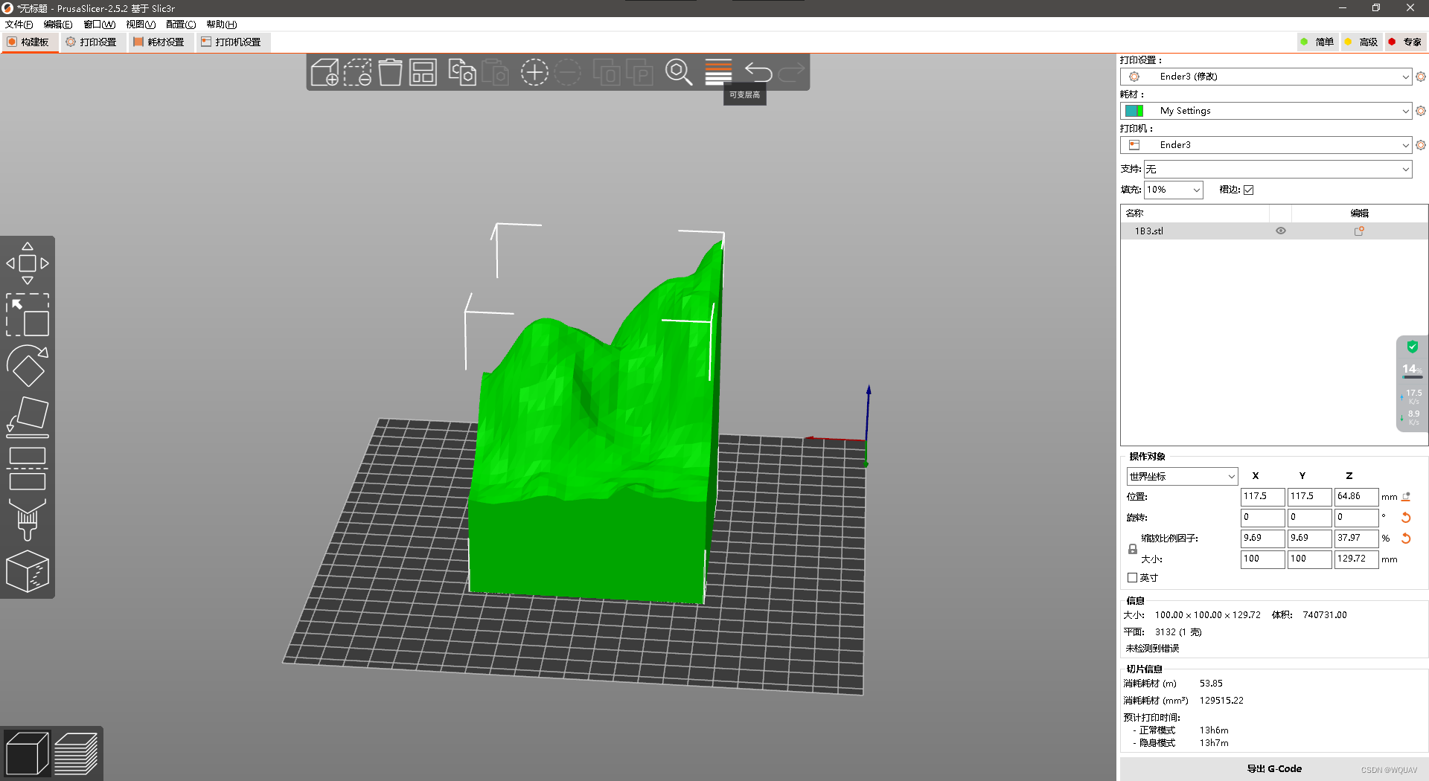Open the Ender3 printer dropdown

[1266, 145]
